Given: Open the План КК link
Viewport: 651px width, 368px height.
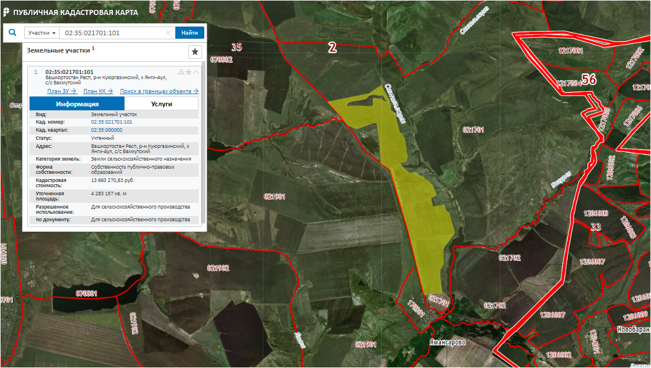Looking at the screenshot, I should click(98, 91).
